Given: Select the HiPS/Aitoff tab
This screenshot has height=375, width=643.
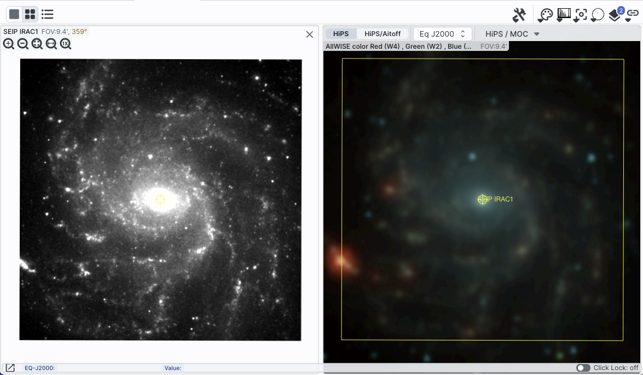Looking at the screenshot, I should tap(382, 34).
